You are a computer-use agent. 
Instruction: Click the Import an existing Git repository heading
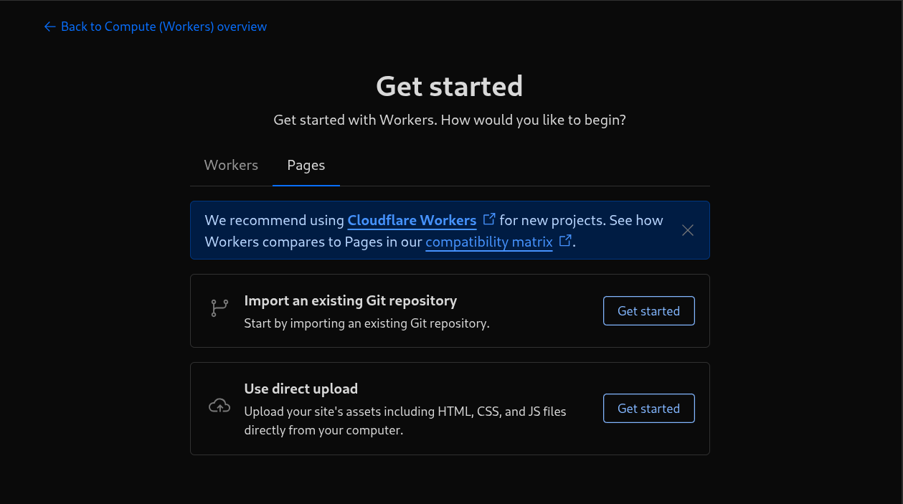351,300
